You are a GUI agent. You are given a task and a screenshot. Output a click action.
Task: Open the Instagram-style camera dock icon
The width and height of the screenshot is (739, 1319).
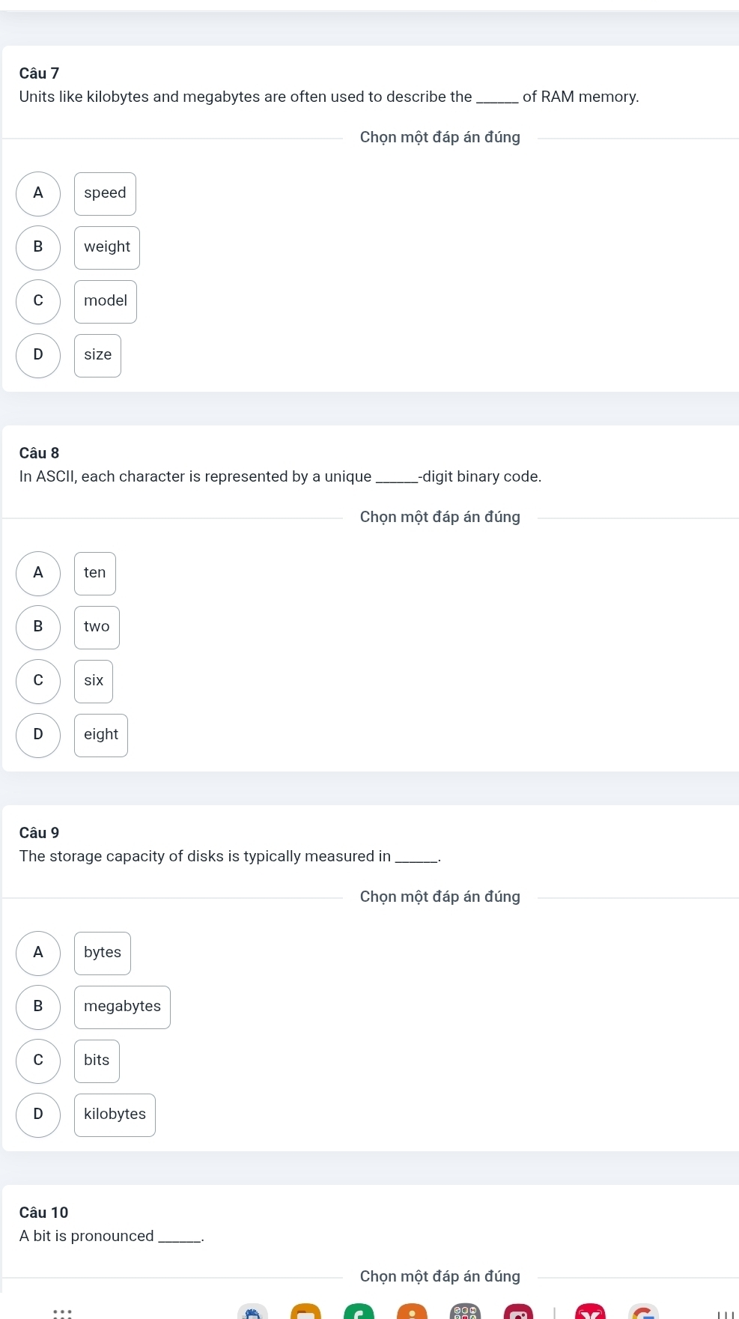coord(518,1312)
